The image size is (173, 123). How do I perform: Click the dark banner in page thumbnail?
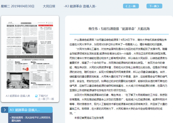(30, 57)
